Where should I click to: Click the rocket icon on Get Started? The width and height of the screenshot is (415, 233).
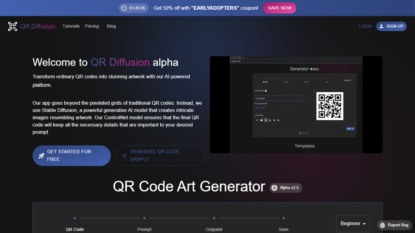pos(41,156)
